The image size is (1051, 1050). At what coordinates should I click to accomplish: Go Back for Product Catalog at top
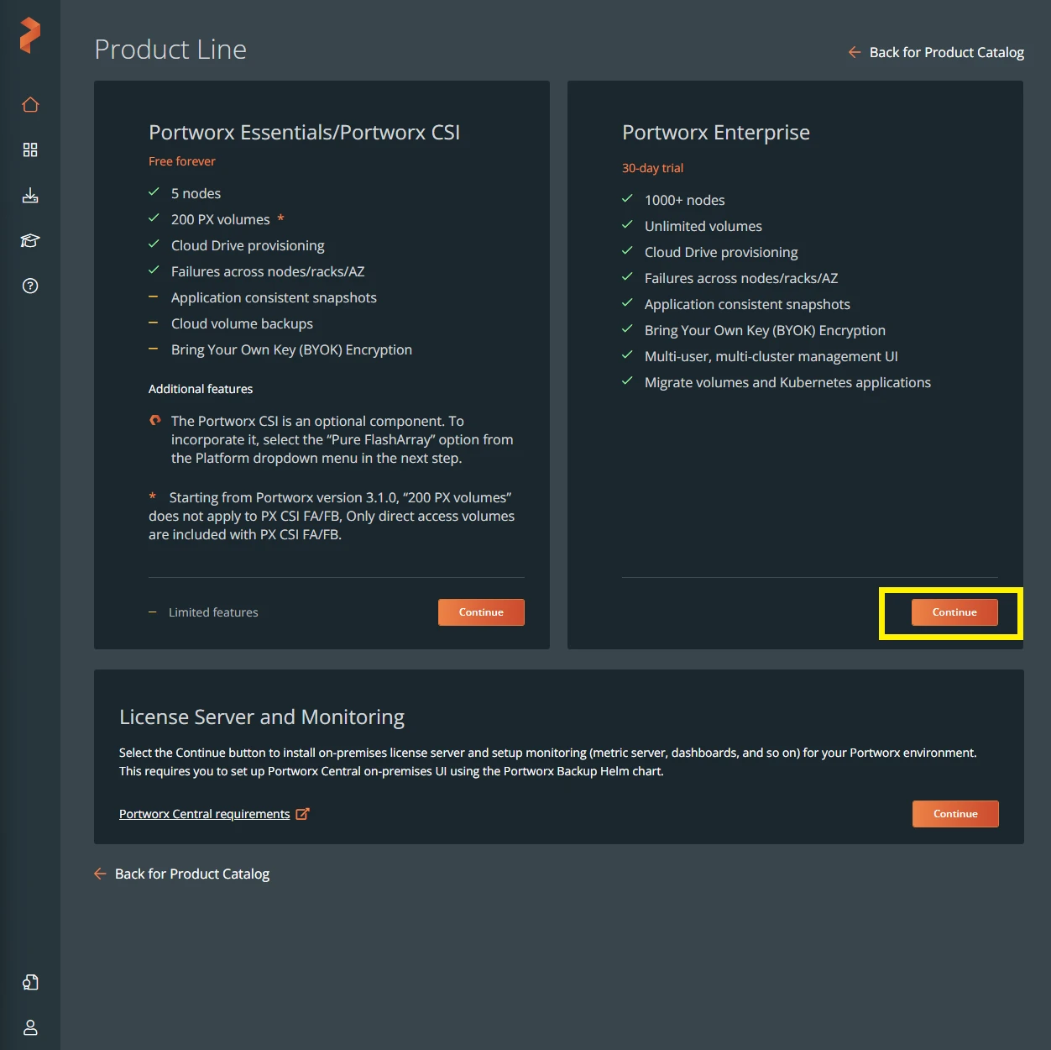pos(946,52)
